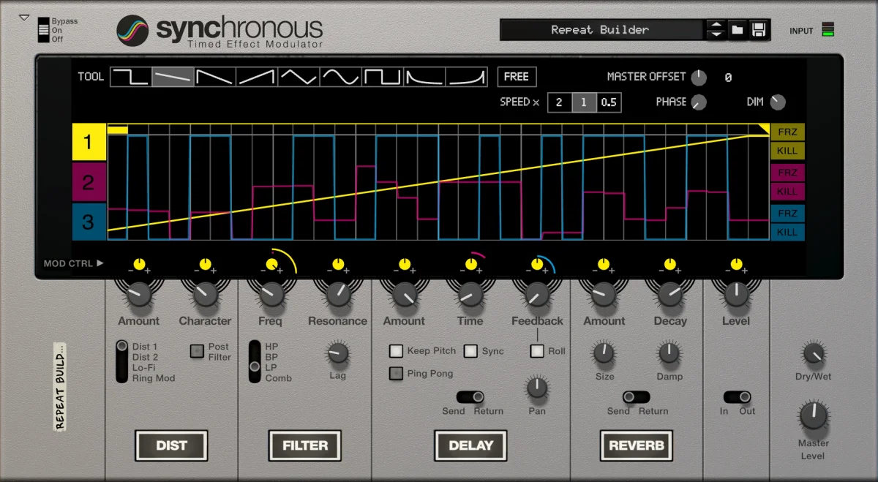878x482 pixels.
Task: Click the blue KILL button for curve 3
Action: [x=787, y=233]
